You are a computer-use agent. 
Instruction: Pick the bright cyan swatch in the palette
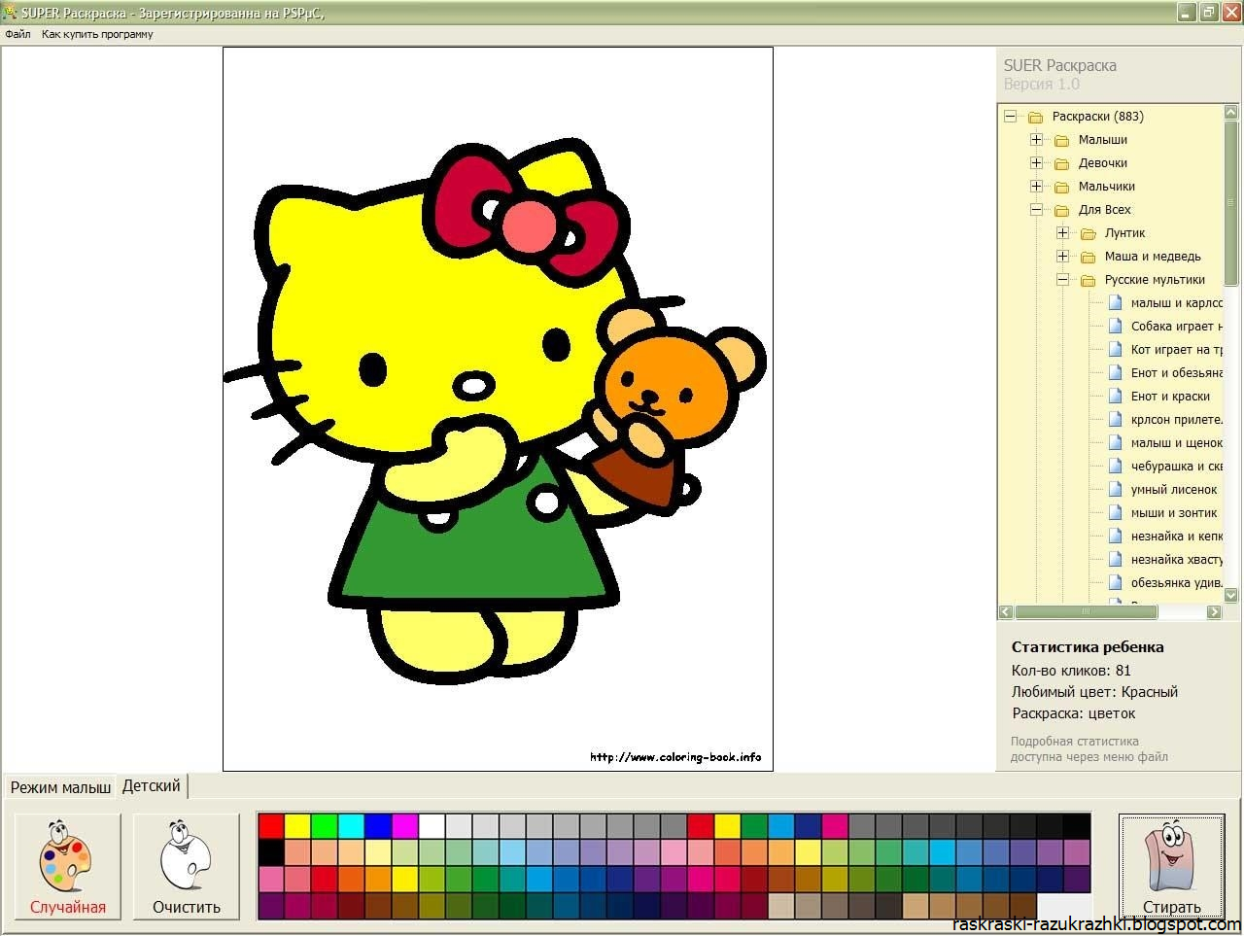coord(351,826)
